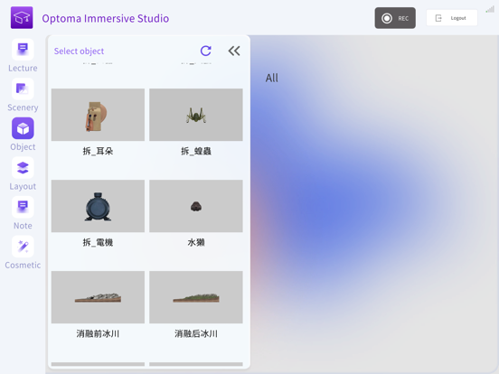Open the Cosmetic magic wand icon
This screenshot has width=499, height=374.
pyautogui.click(x=23, y=247)
